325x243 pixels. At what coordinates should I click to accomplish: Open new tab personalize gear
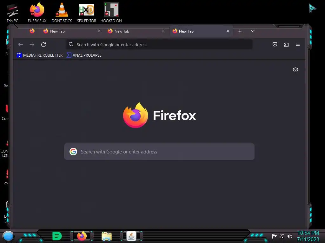[x=295, y=70]
